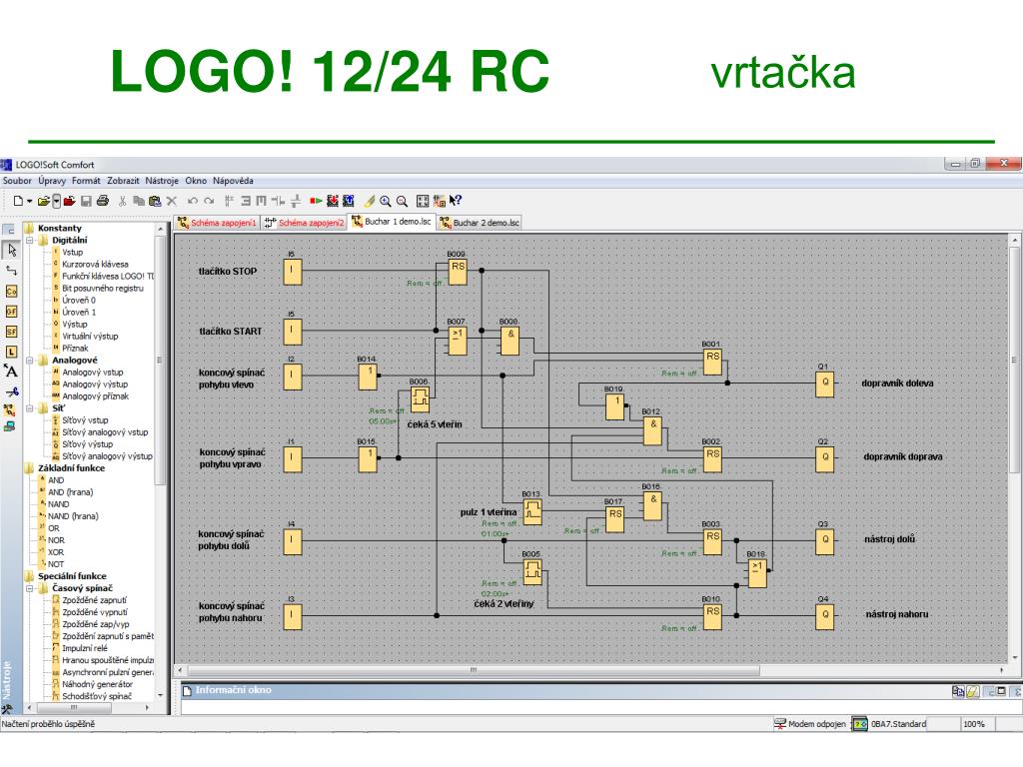Click the Zoom out magnifier icon
This screenshot has height=767, width=1023.
click(402, 201)
